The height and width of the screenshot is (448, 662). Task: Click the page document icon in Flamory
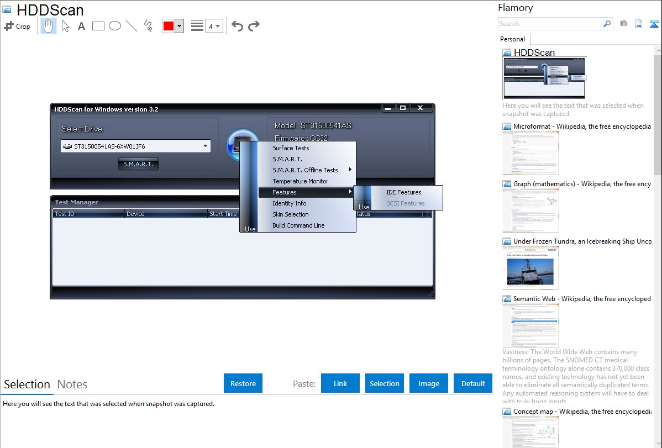click(x=639, y=24)
